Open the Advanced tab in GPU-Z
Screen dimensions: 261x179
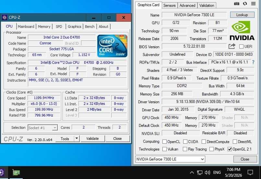pos(187,6)
